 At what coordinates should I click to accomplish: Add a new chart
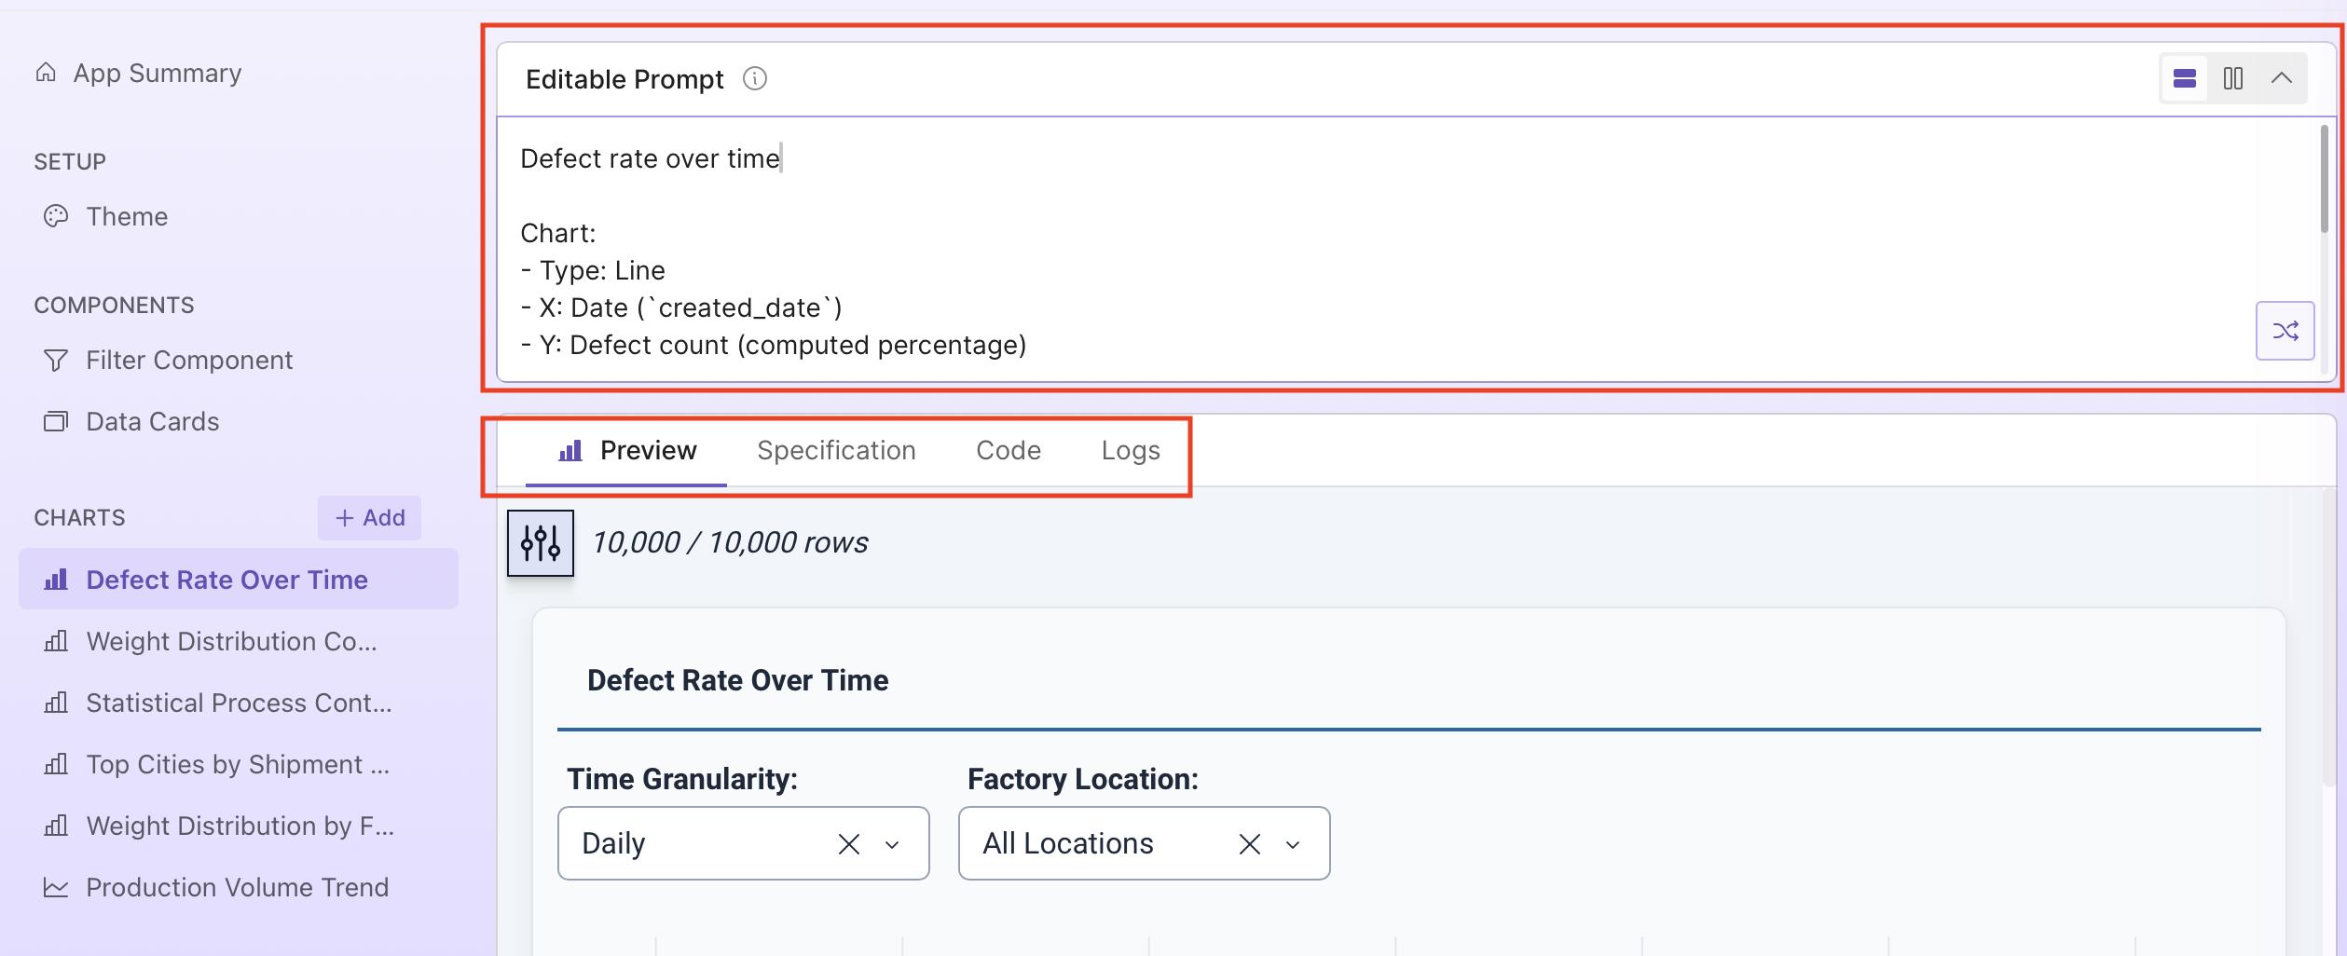[x=369, y=518]
